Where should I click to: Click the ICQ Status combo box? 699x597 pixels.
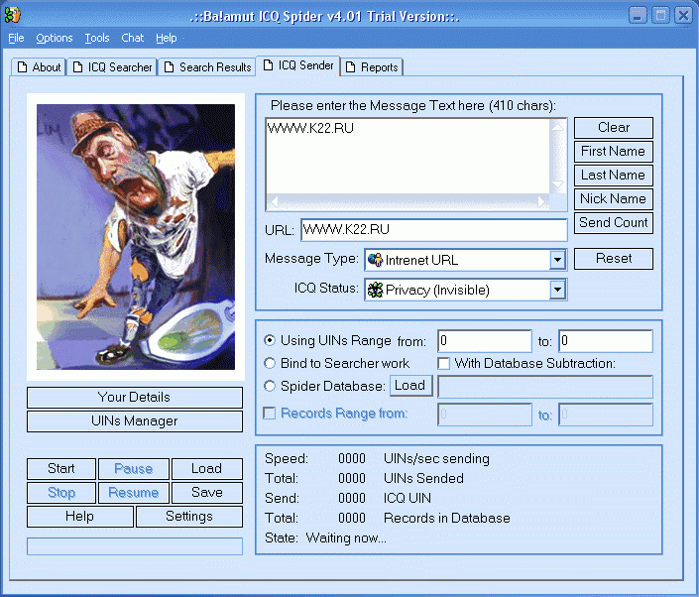click(x=465, y=290)
